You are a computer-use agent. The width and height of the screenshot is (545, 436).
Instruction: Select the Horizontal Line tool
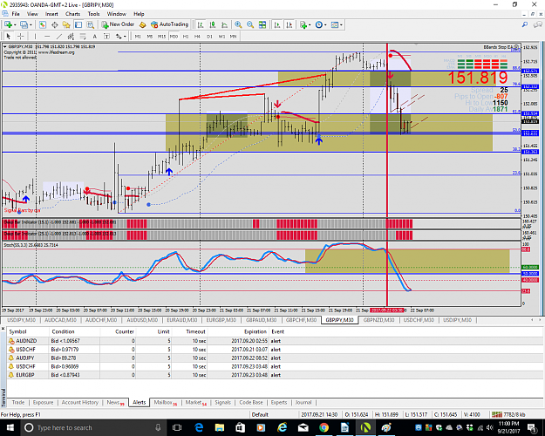click(x=47, y=36)
